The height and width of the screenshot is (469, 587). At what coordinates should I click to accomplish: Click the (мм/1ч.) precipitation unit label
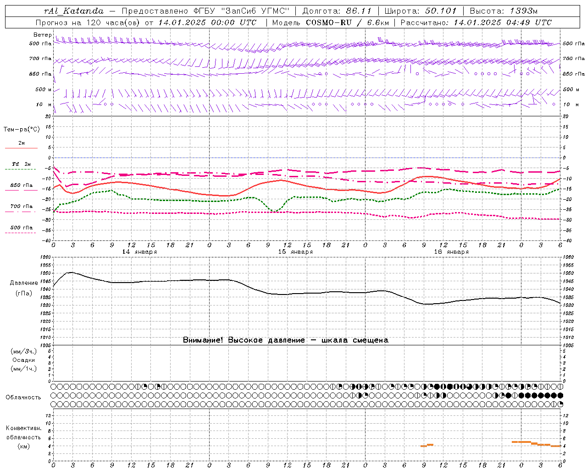[x=24, y=369]
